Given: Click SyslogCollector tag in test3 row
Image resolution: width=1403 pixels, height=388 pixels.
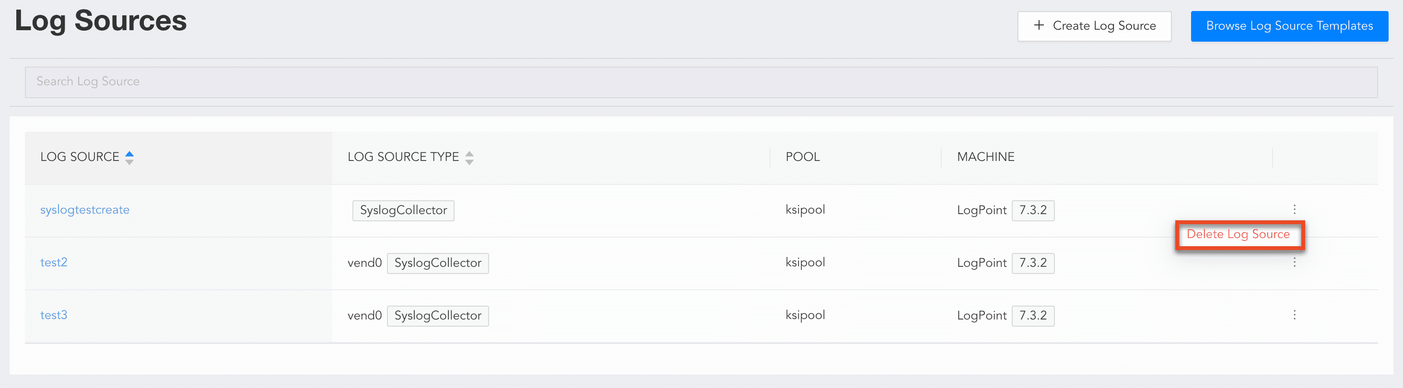Looking at the screenshot, I should coord(437,316).
